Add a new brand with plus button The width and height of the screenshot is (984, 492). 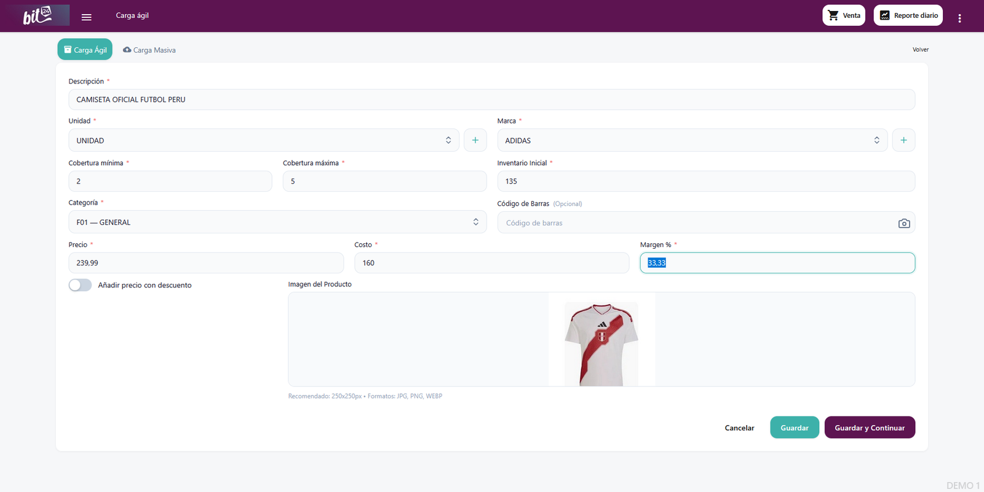click(903, 141)
